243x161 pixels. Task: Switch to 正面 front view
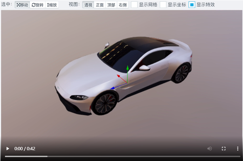tap(100, 5)
